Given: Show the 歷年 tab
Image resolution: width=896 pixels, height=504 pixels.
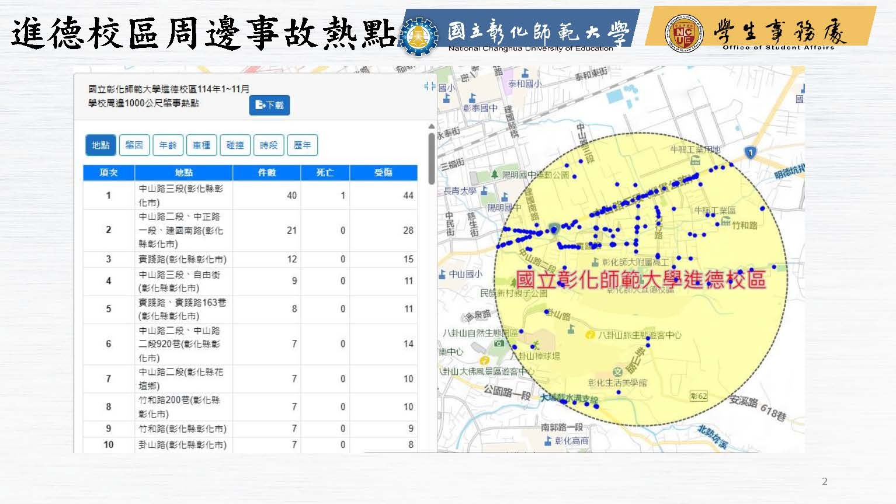Looking at the screenshot, I should [x=302, y=145].
